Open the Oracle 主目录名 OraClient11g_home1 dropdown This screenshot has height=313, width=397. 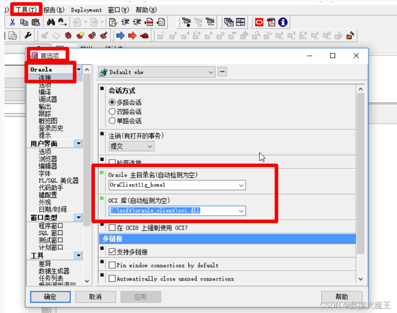click(241, 185)
